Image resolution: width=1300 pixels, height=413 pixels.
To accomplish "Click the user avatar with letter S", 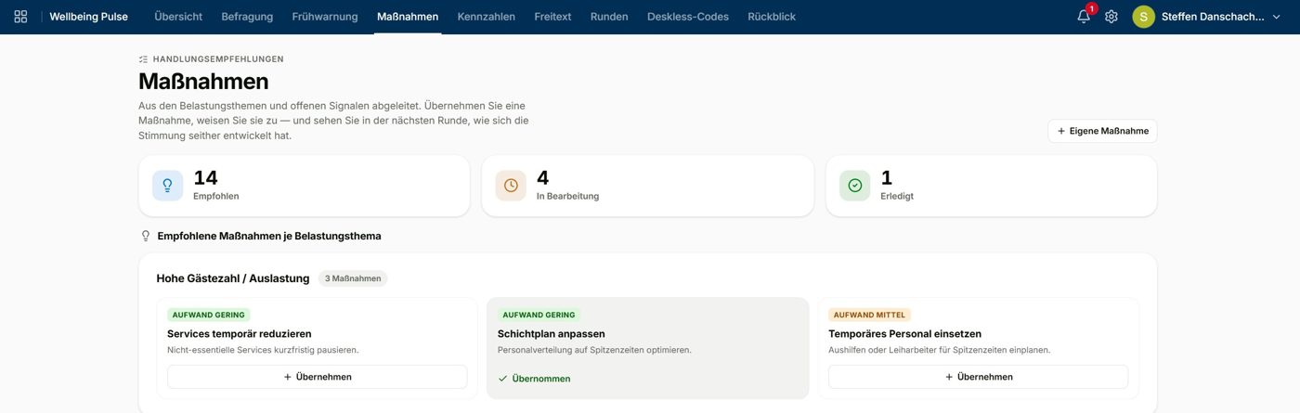I will tap(1143, 17).
